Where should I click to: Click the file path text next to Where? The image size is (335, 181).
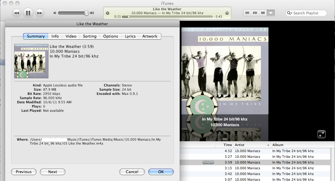pyautogui.click(x=95, y=142)
